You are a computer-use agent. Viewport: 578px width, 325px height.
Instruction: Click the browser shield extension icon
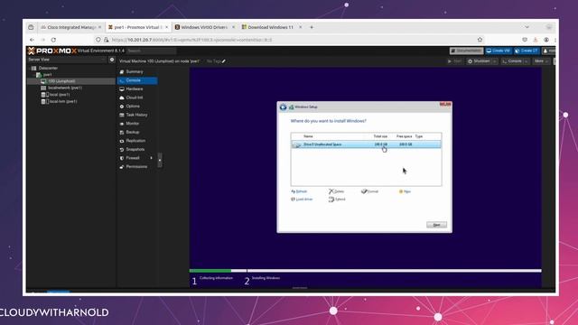(x=525, y=40)
